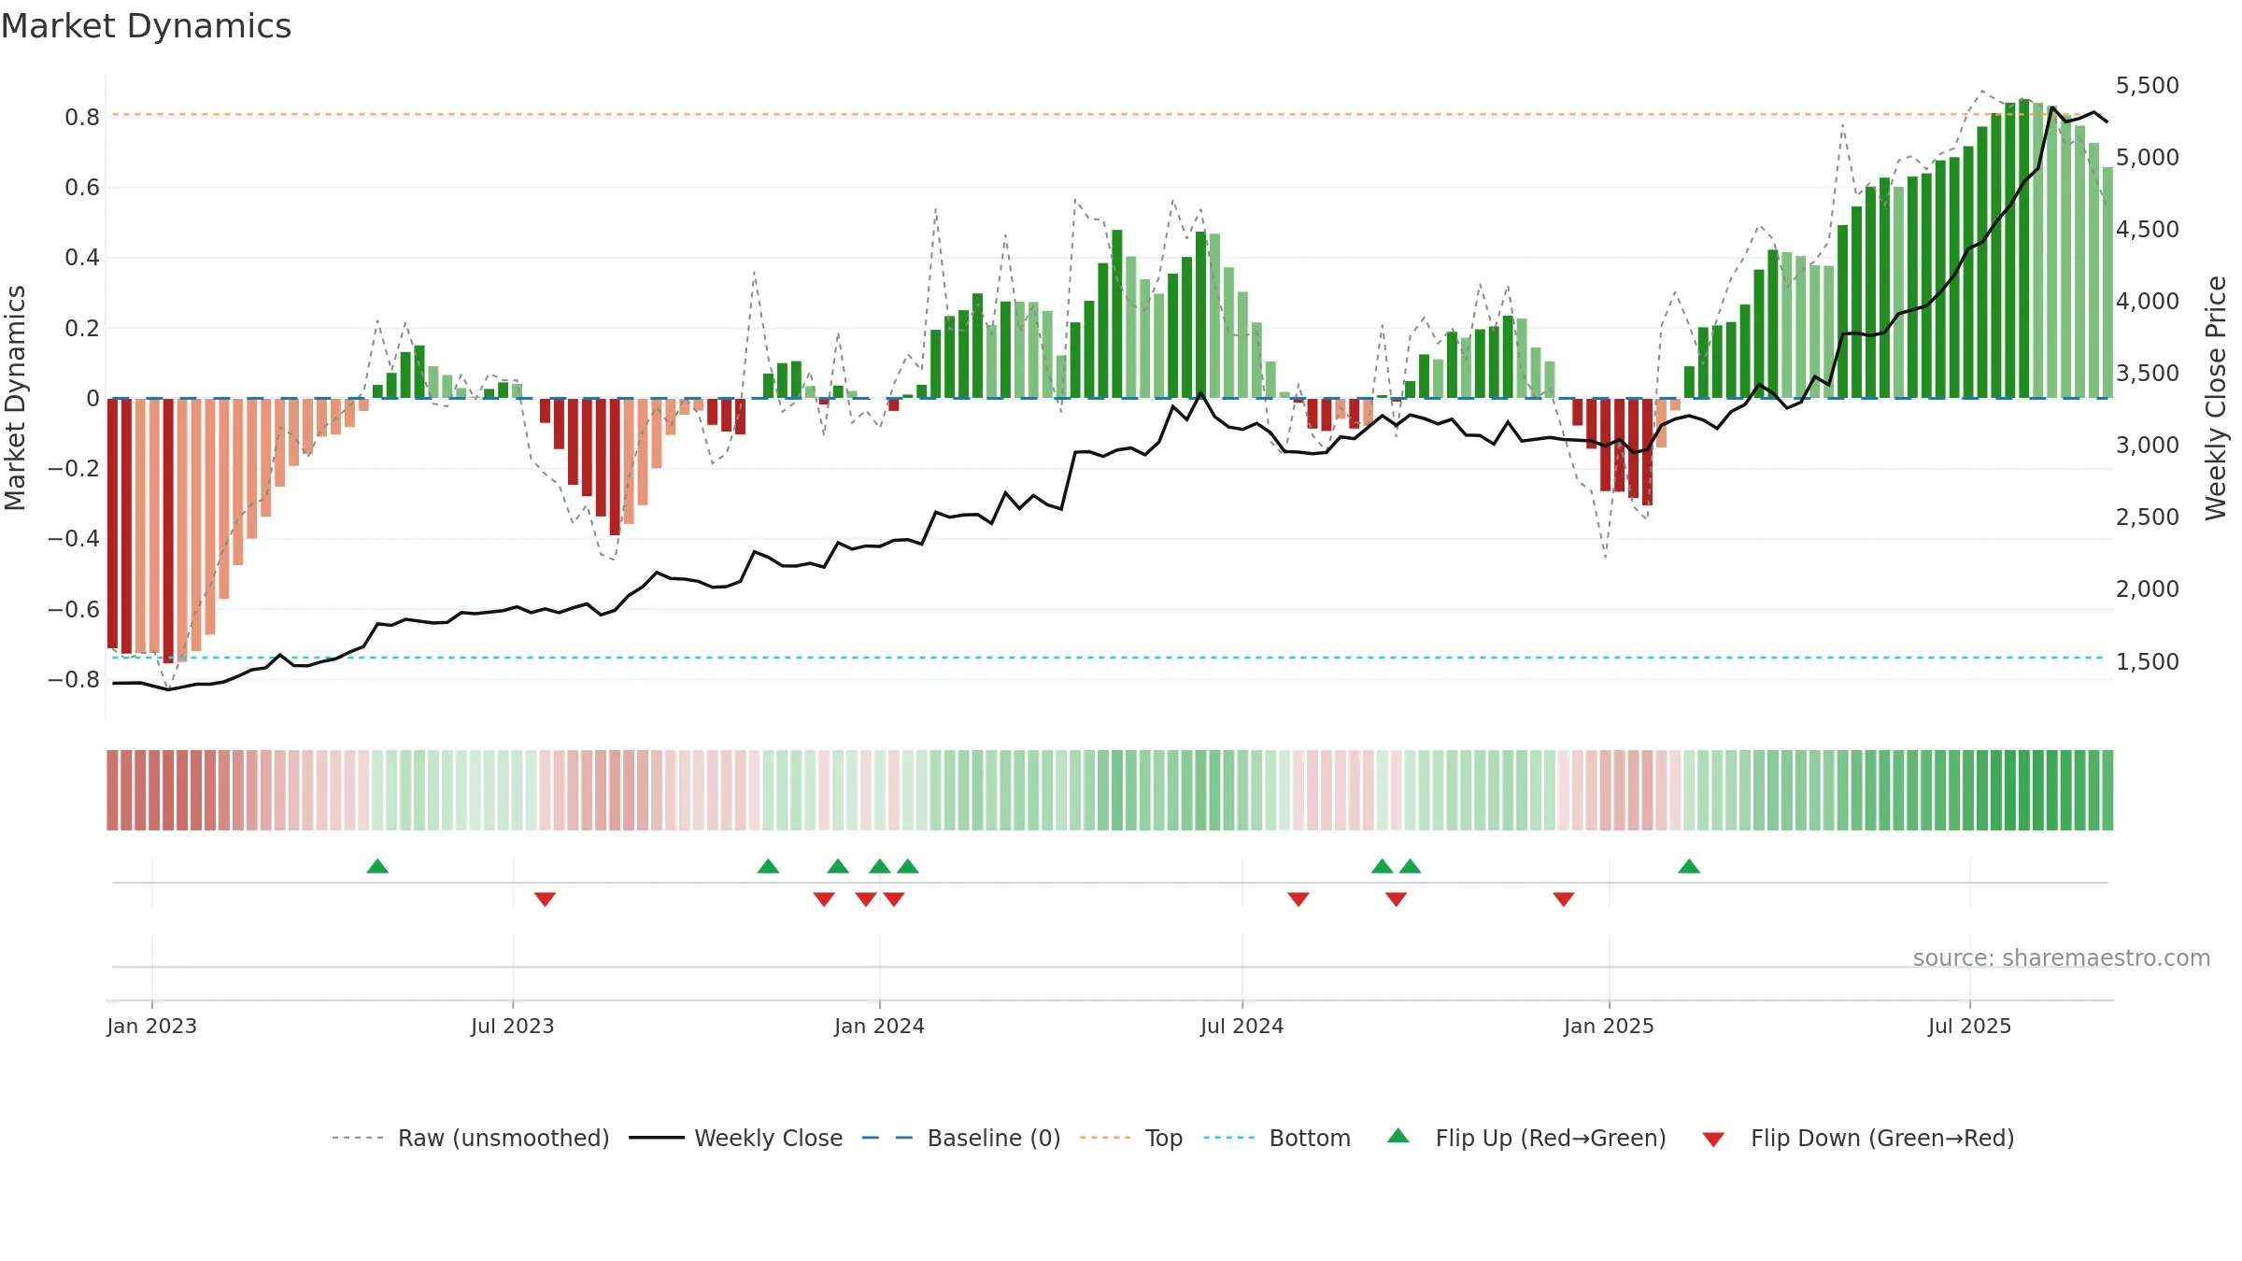Click the 0.6 tick on left axis

tap(82, 188)
